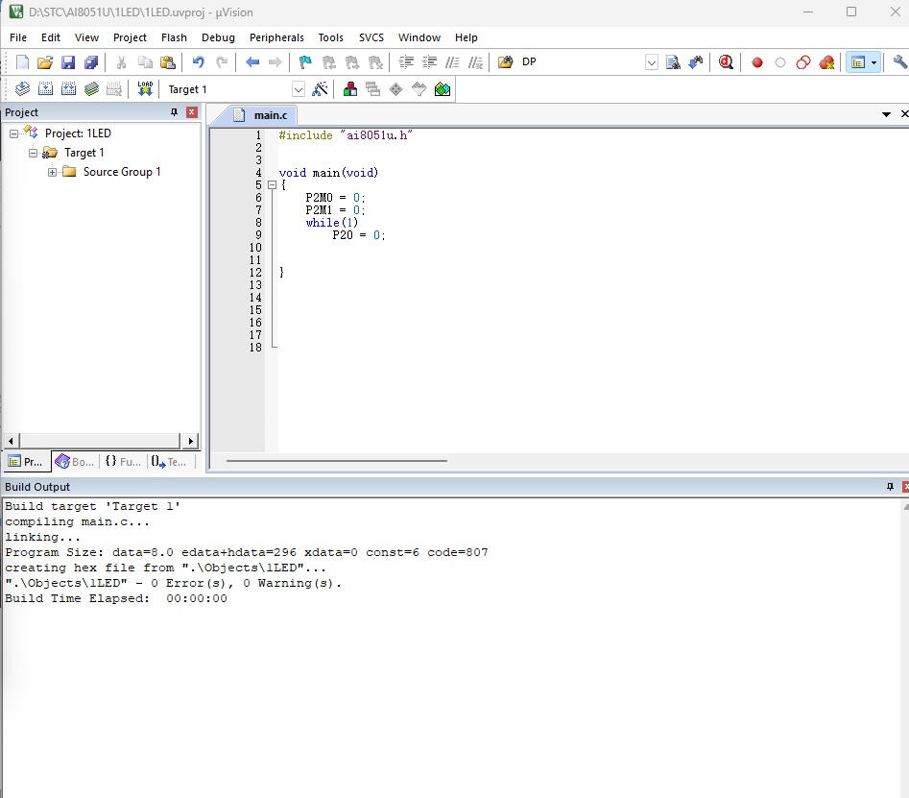Click the Disable all breakpoints icon
The image size is (909, 798).
pos(803,62)
